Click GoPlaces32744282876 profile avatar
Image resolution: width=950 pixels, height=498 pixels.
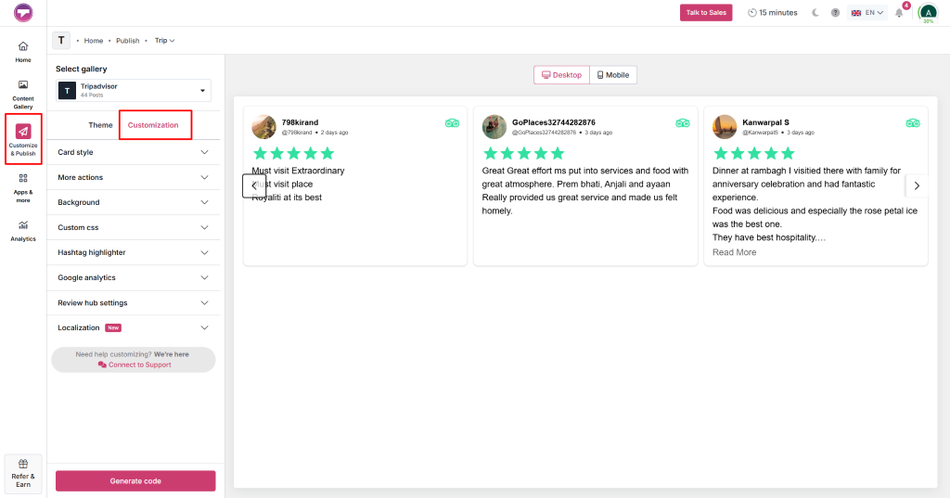(x=494, y=127)
